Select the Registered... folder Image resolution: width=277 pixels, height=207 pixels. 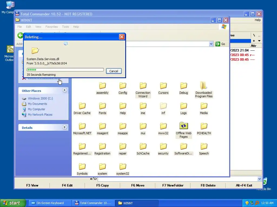(82, 149)
